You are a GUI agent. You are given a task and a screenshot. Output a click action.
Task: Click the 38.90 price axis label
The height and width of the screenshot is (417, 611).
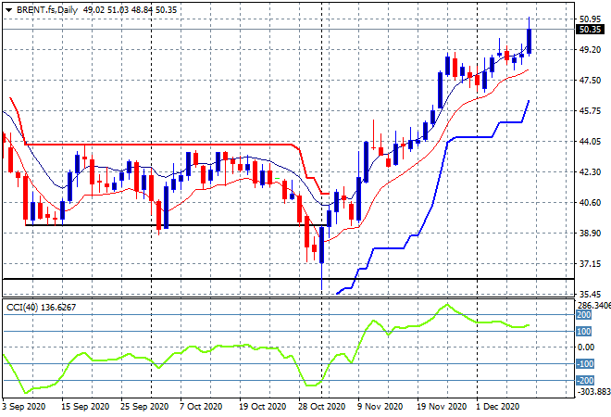point(590,234)
